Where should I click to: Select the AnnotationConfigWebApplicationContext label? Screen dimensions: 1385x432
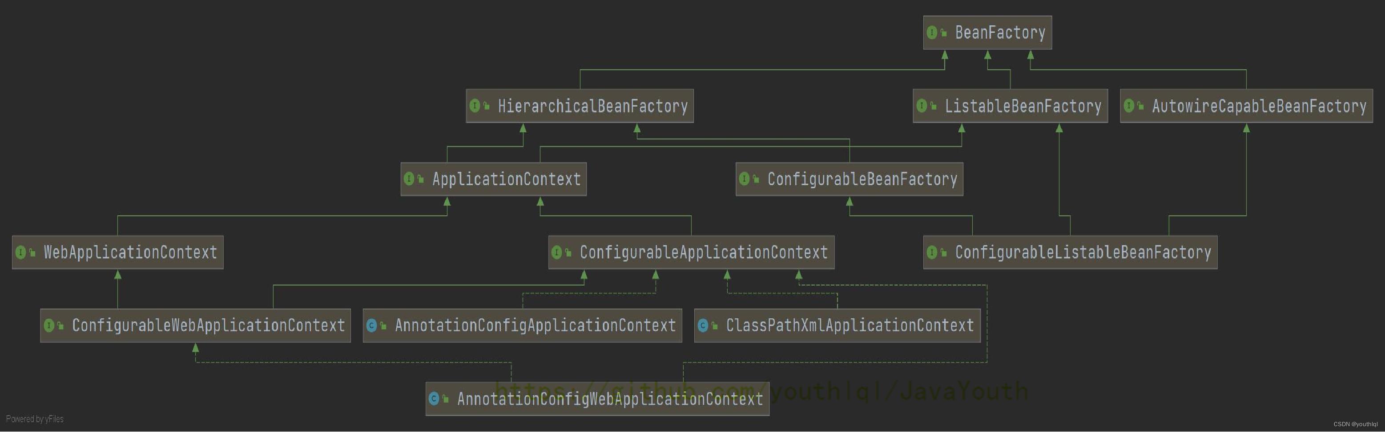(x=610, y=399)
